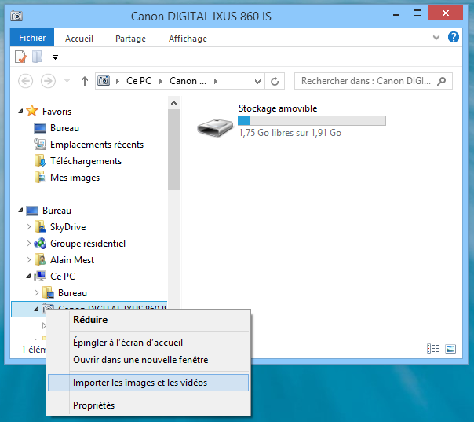
Task: Click the magnifier search icon
Action: click(x=442, y=81)
